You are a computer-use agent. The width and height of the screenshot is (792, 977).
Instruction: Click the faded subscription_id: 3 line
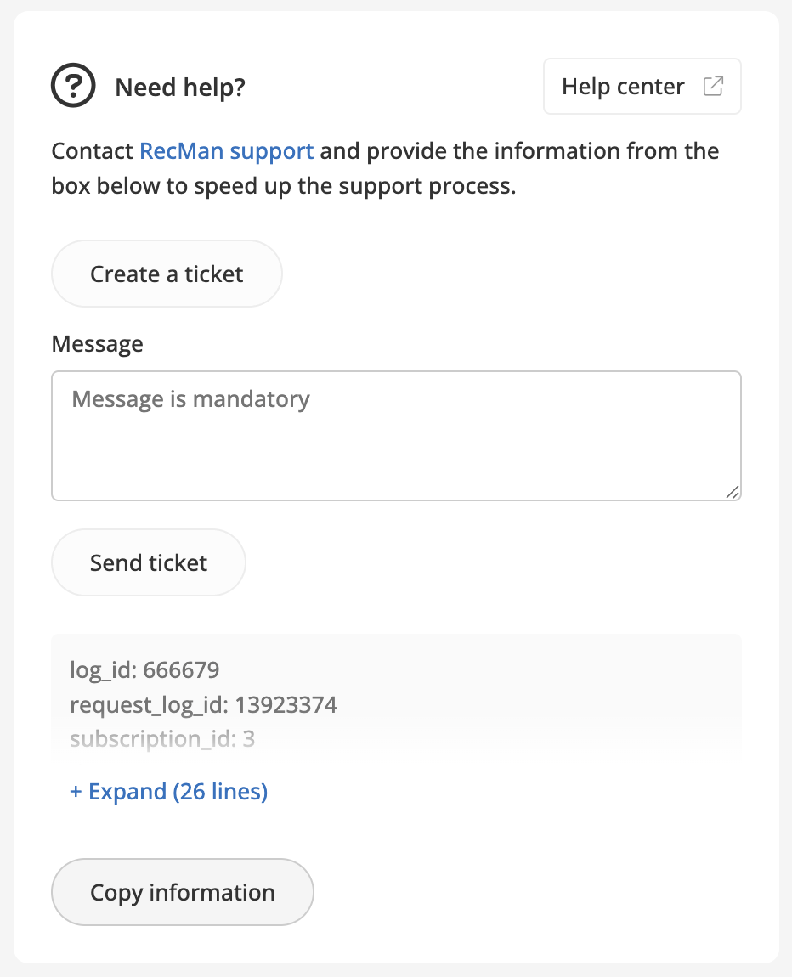click(x=162, y=738)
